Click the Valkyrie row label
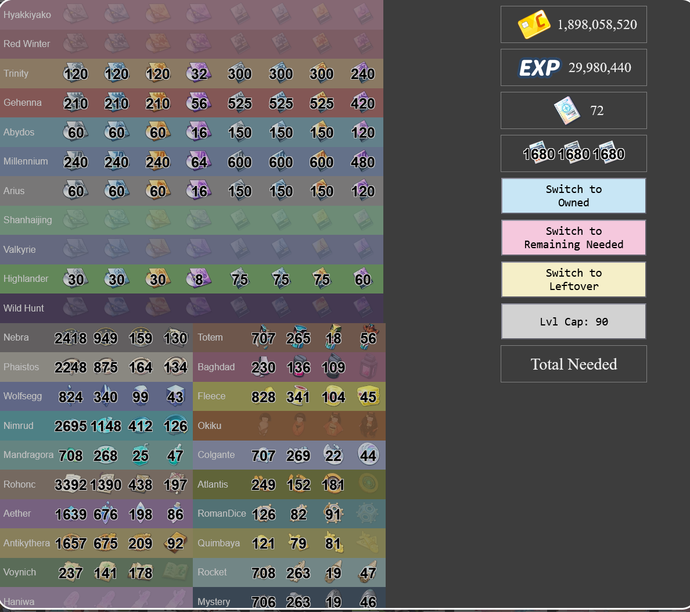Screen dimensions: 690x612 pos(19,249)
